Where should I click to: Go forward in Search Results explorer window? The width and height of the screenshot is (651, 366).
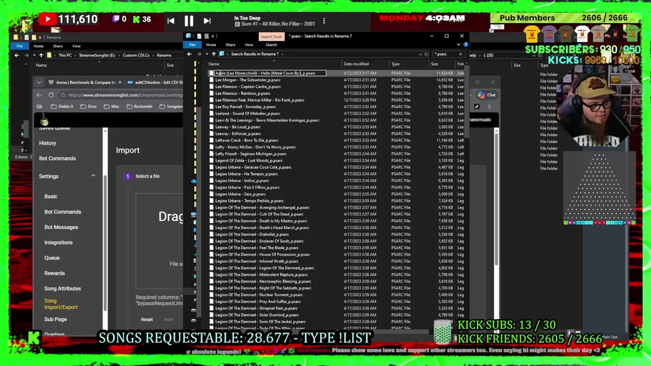pyautogui.click(x=199, y=54)
